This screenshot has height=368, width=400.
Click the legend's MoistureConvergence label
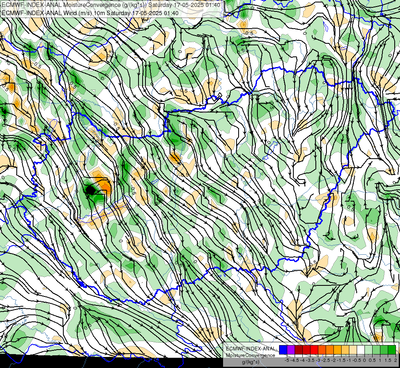[x=250, y=355]
